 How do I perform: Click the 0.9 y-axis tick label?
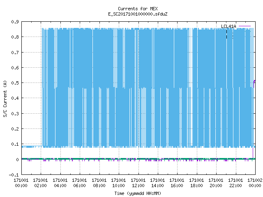15,22
